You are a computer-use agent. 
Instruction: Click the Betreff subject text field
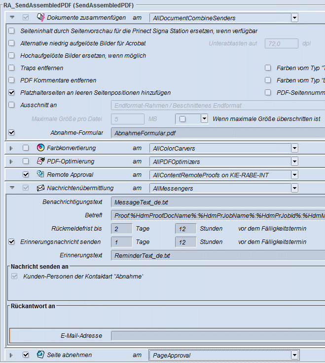pyautogui.click(x=217, y=215)
